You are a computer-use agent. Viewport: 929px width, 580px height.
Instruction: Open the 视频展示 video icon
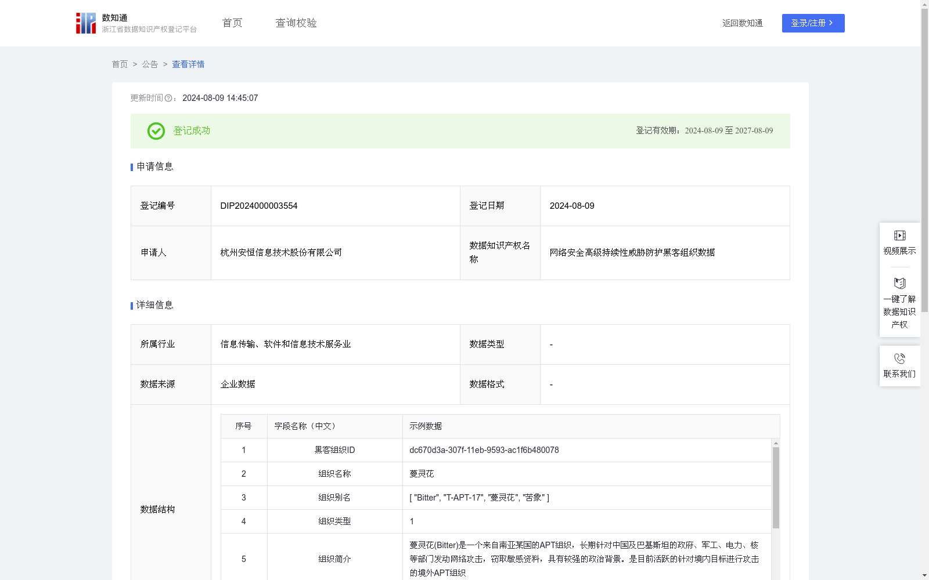coord(899,235)
